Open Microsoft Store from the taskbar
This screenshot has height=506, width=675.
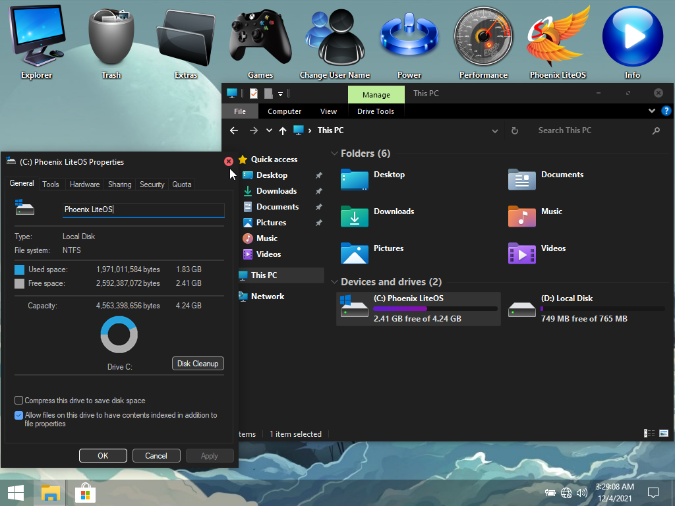tap(85, 493)
